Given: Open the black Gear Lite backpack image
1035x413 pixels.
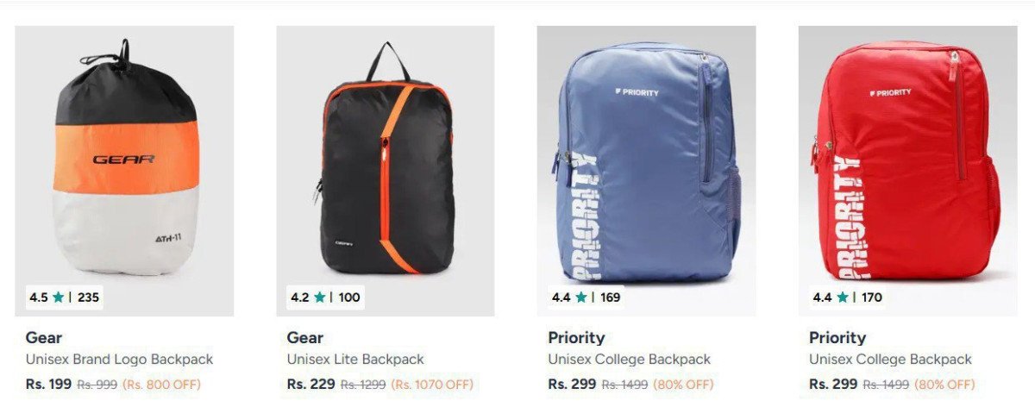Looking at the screenshot, I should click(x=386, y=171).
